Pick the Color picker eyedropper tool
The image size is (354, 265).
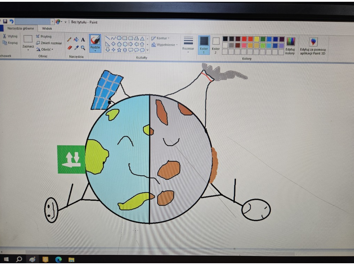pyautogui.click(x=76, y=48)
